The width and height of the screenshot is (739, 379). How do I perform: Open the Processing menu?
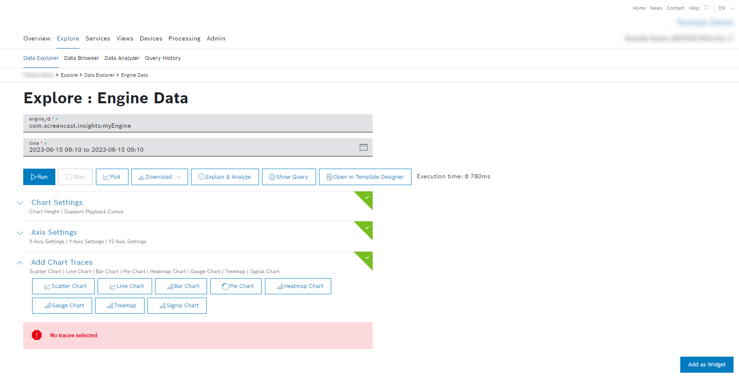point(184,38)
